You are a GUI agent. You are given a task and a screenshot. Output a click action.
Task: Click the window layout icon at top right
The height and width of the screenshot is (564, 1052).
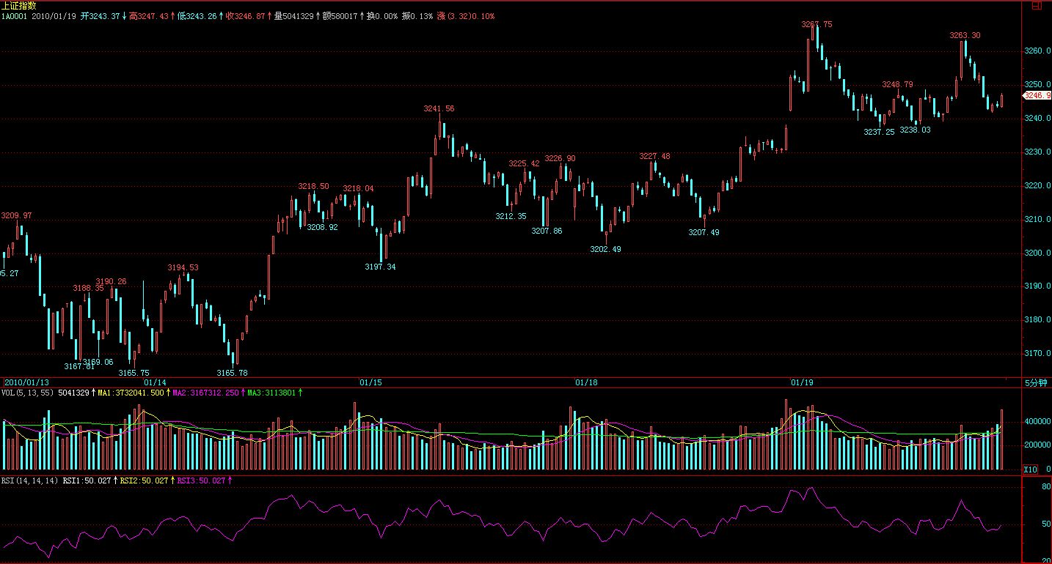[x=1036, y=6]
